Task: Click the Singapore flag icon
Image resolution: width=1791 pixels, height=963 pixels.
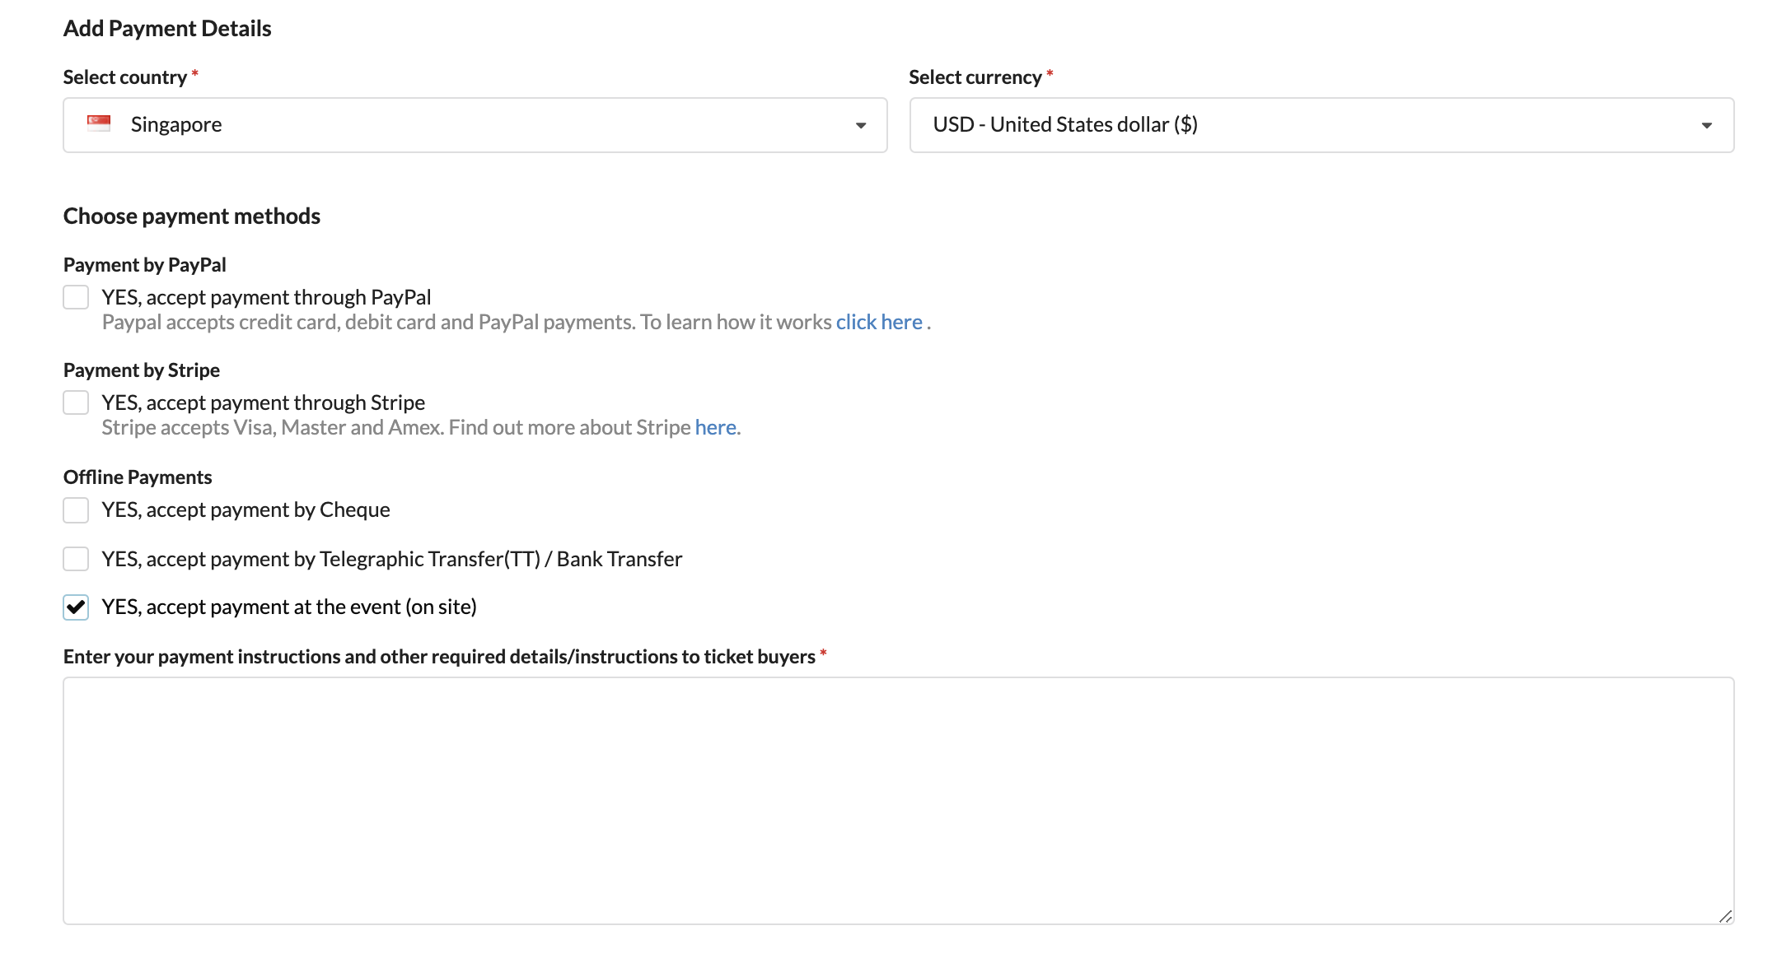Action: pyautogui.click(x=99, y=123)
